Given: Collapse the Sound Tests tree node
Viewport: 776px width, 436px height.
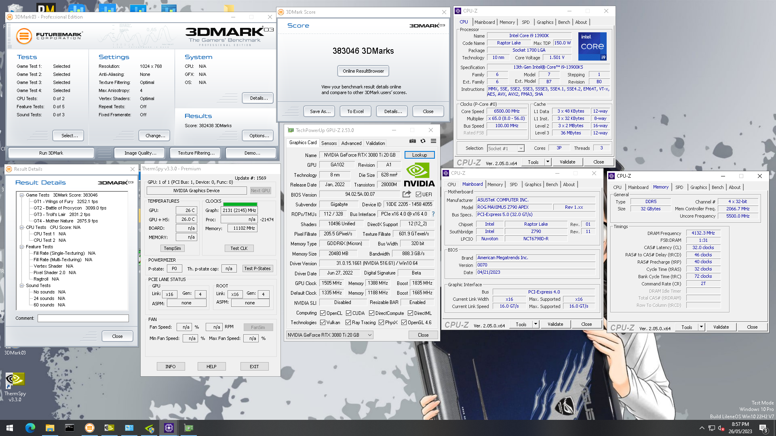Looking at the screenshot, I should coord(22,285).
